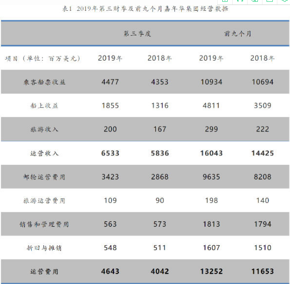Click the bold total 5836
290x284 pixels.
(x=160, y=153)
